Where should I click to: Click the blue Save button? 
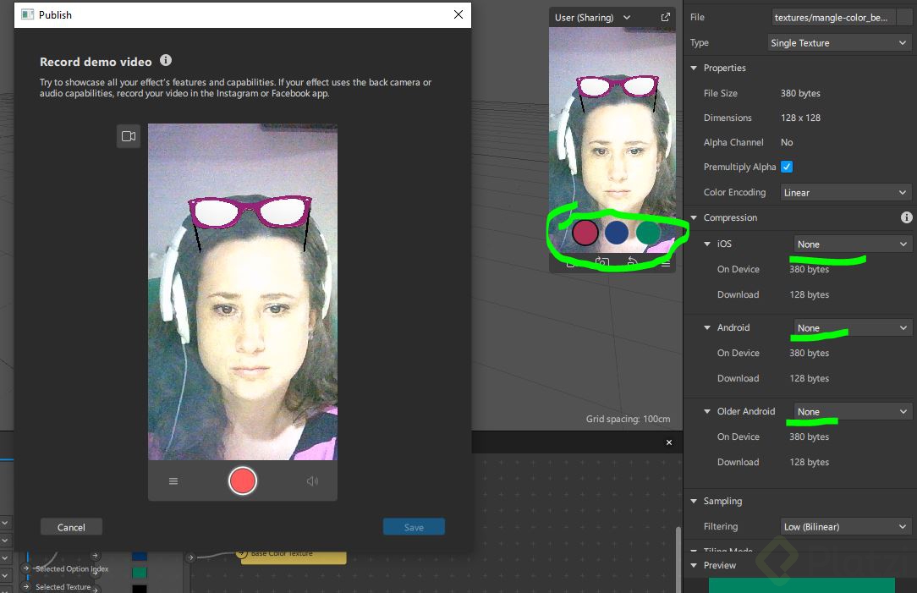[414, 527]
